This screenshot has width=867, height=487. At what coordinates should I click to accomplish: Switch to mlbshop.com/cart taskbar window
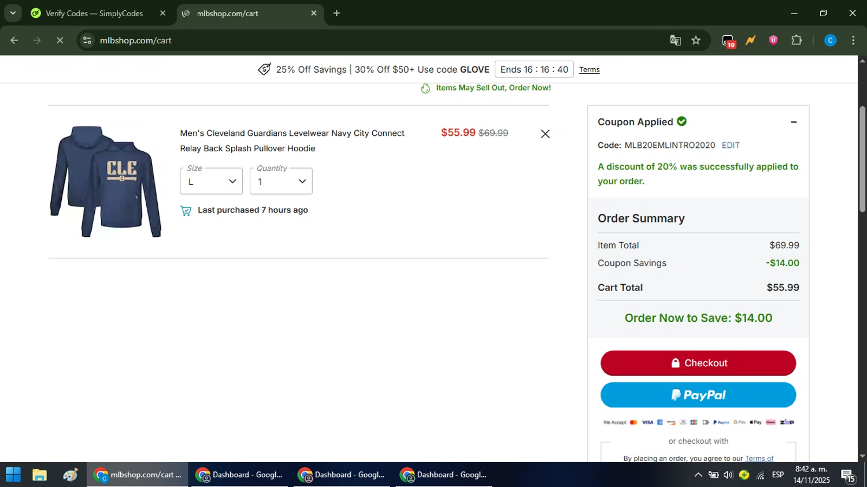[x=138, y=475]
